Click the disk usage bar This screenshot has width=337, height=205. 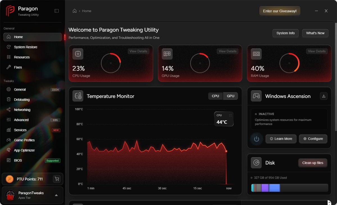click(290, 188)
